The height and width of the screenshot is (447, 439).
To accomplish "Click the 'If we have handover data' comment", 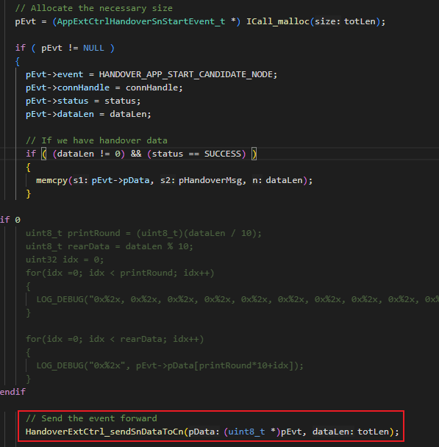I will pos(96,140).
